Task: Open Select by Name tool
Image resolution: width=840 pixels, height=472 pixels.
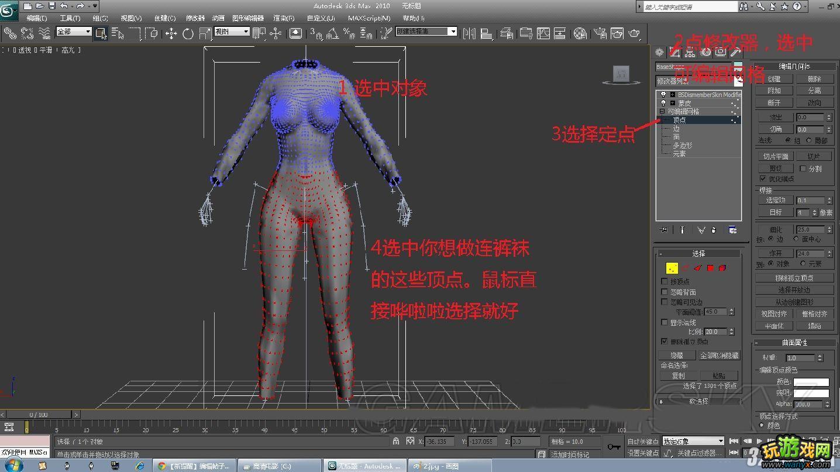Action: tap(118, 33)
